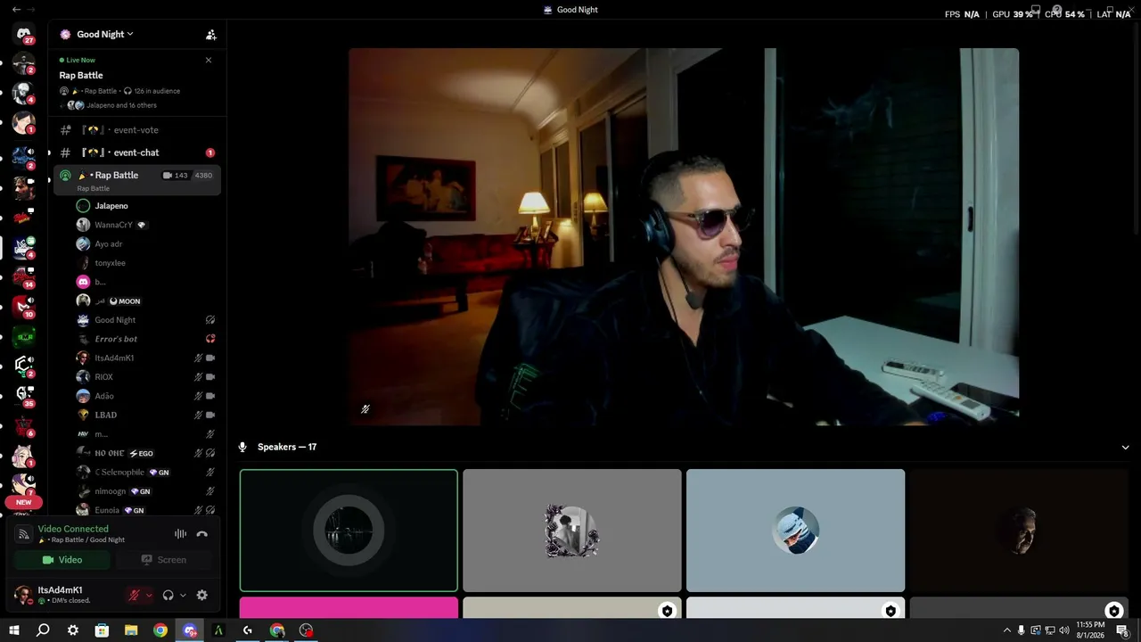The width and height of the screenshot is (1141, 642).
Task: Toggle deafen with the headphones icon
Action: click(168, 595)
